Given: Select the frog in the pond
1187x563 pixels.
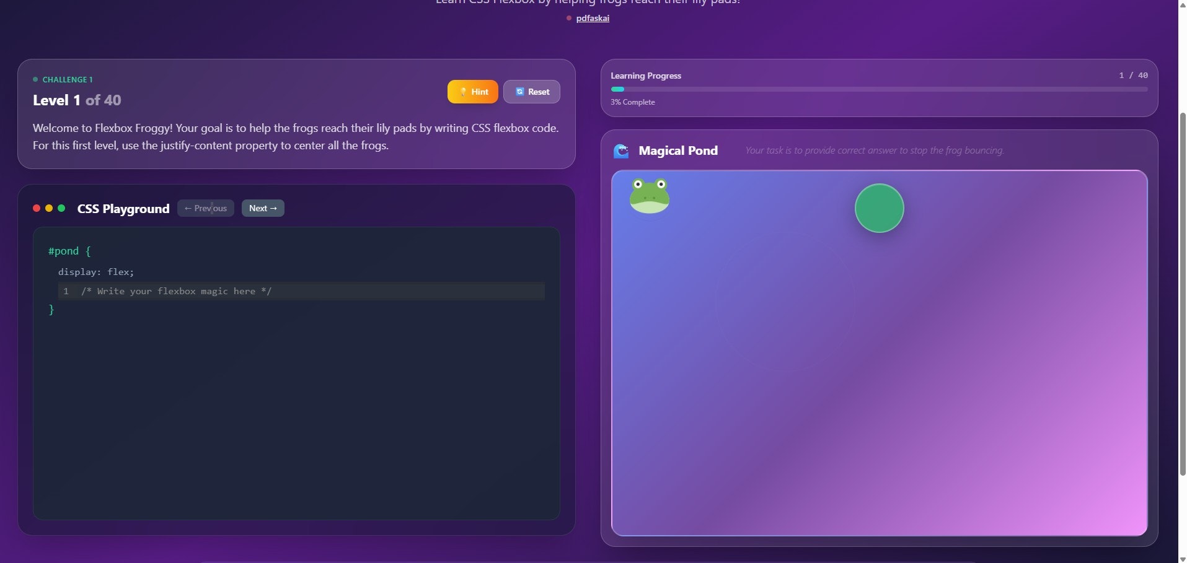Looking at the screenshot, I should [649, 194].
